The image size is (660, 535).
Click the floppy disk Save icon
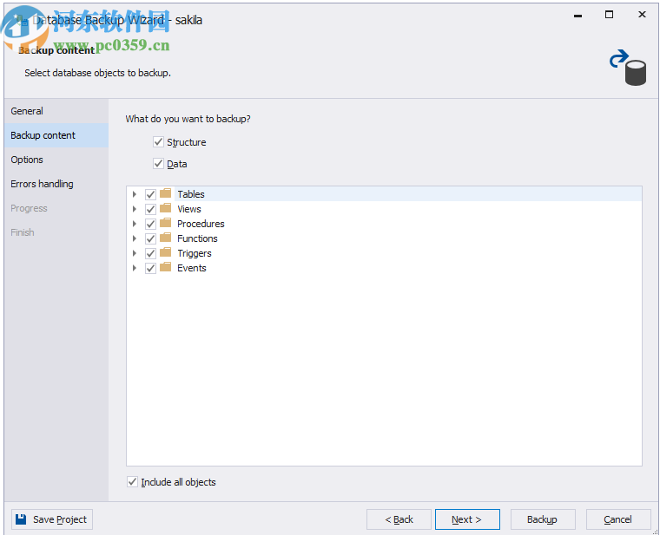(21, 519)
